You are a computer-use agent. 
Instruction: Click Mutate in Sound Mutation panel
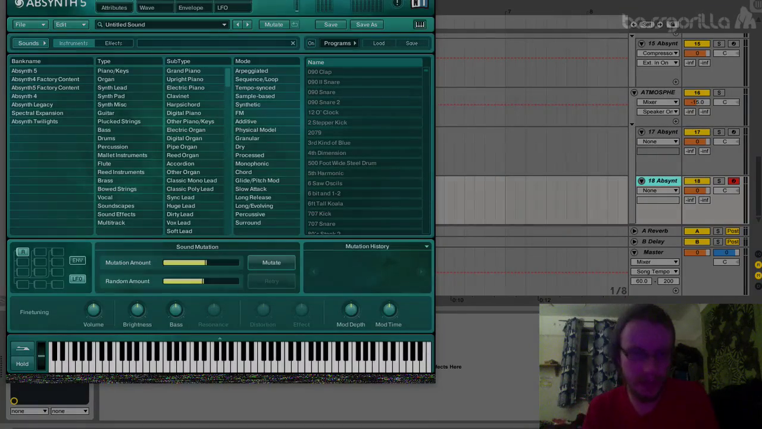[x=271, y=263]
